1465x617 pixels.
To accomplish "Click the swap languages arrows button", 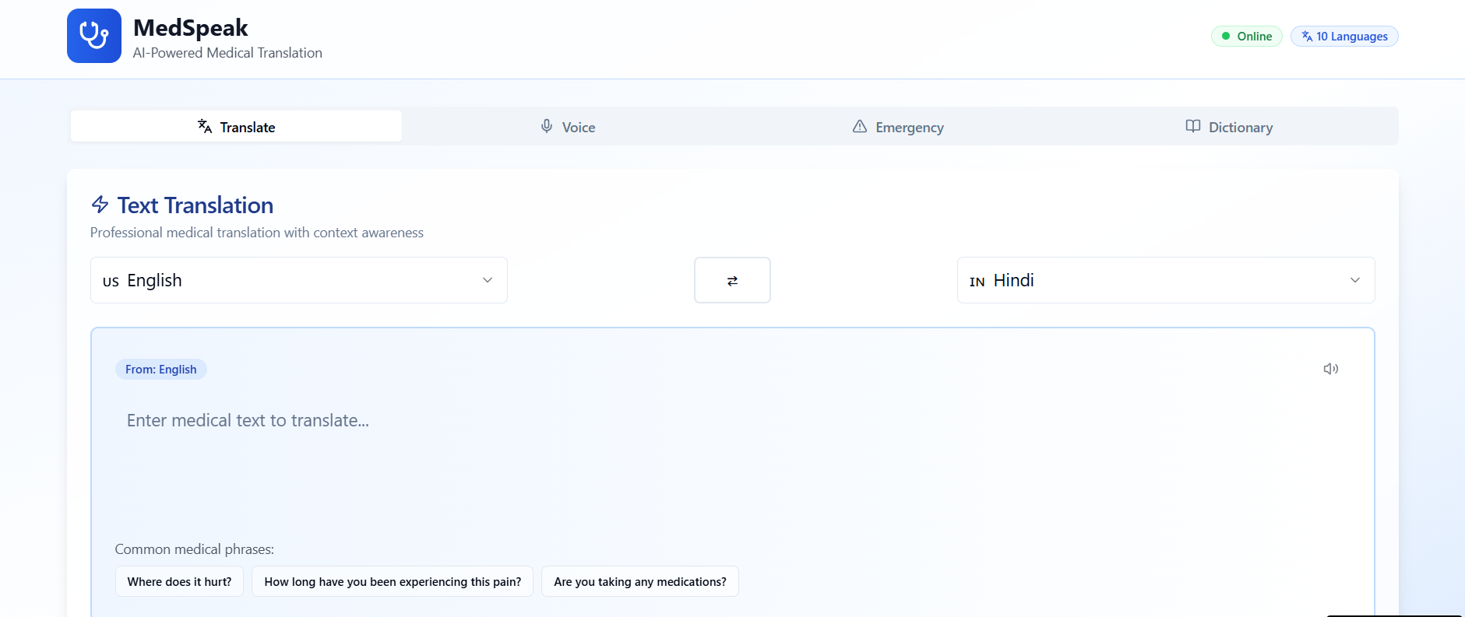I will (732, 280).
